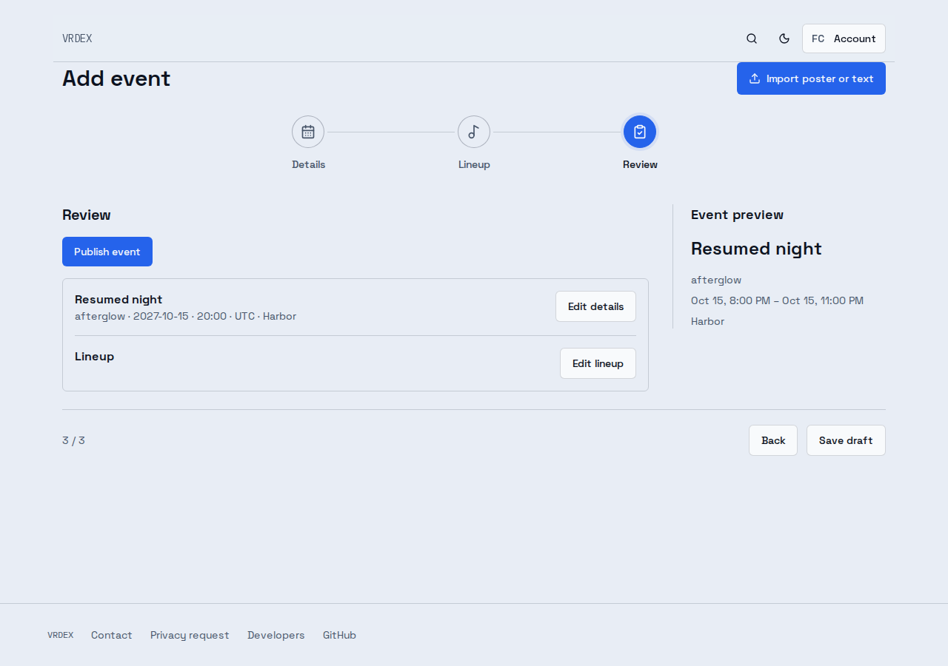Click the 'Harbor' venue text in preview
The image size is (948, 666).
point(707,321)
